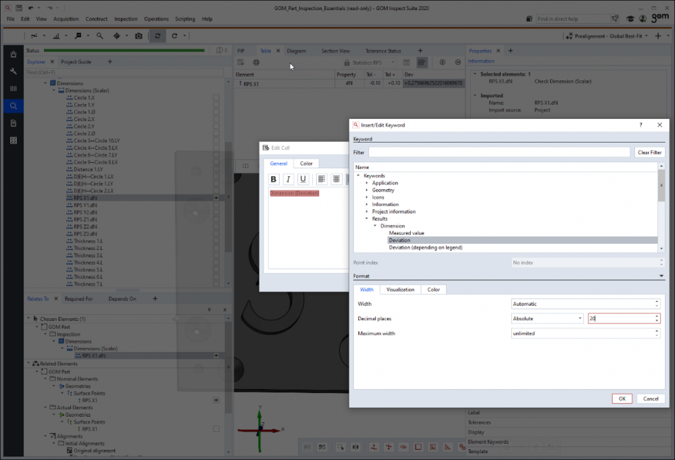This screenshot has height=460, width=675.
Task: Click the help question mark in keyword dialog
Action: click(641, 125)
